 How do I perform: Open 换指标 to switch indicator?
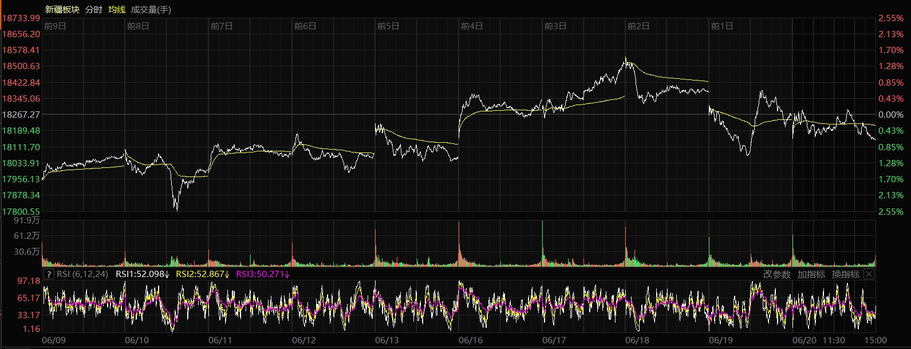[845, 274]
